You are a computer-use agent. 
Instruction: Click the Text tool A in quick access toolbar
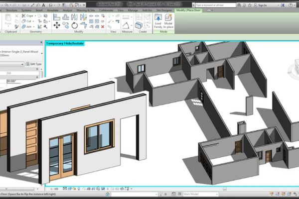43,5
